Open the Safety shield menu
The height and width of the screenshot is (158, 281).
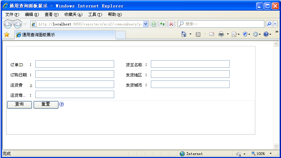[x=246, y=34]
